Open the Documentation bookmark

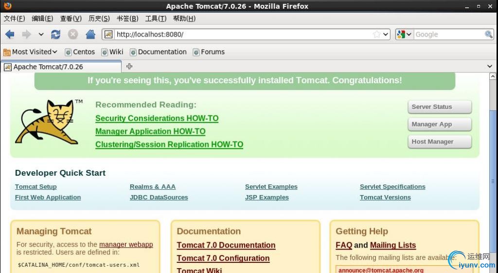(x=158, y=52)
